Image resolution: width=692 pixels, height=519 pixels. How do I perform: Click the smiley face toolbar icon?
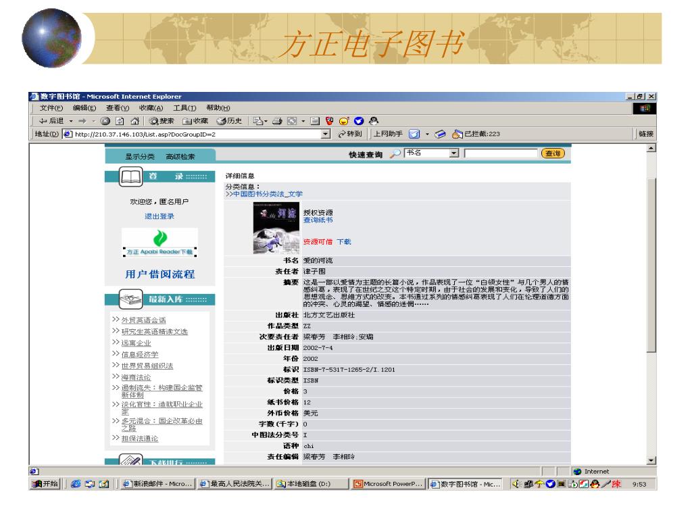coord(344,121)
